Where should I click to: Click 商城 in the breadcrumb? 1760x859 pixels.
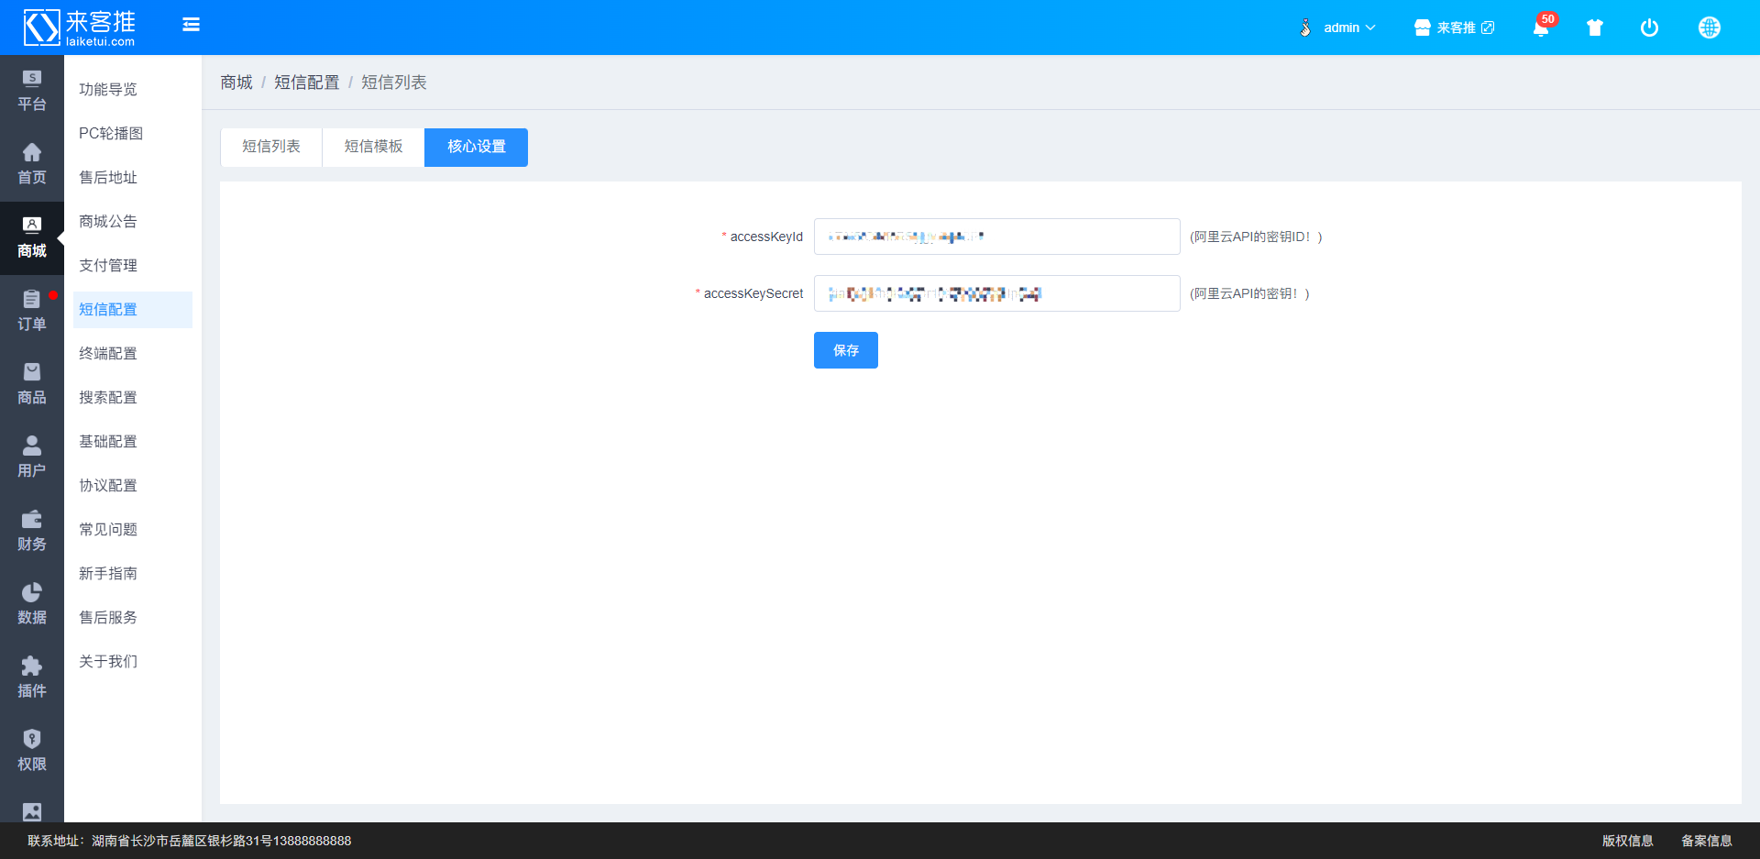click(236, 83)
